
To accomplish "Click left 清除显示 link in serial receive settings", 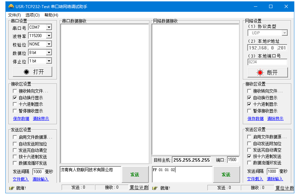I will click(41, 119).
